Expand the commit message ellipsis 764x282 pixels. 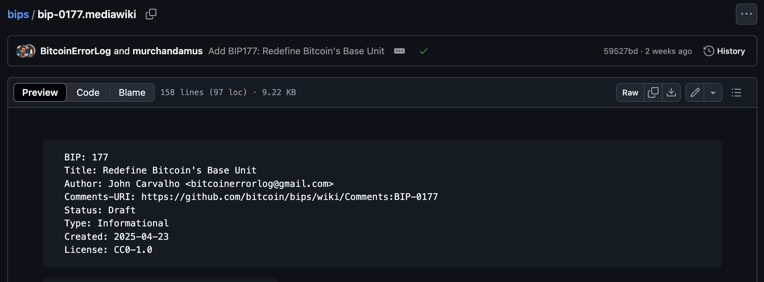coord(399,51)
